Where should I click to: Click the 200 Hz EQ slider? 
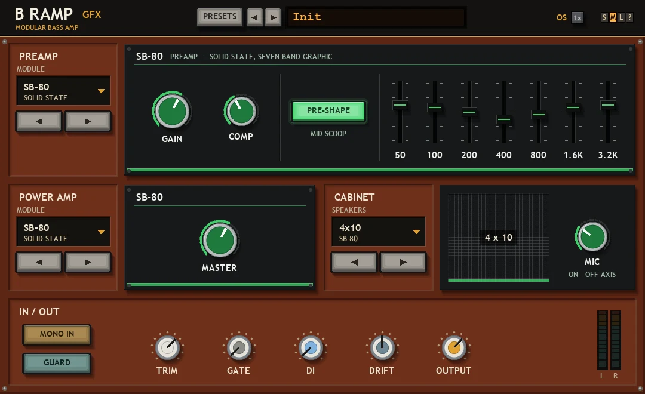(469, 112)
